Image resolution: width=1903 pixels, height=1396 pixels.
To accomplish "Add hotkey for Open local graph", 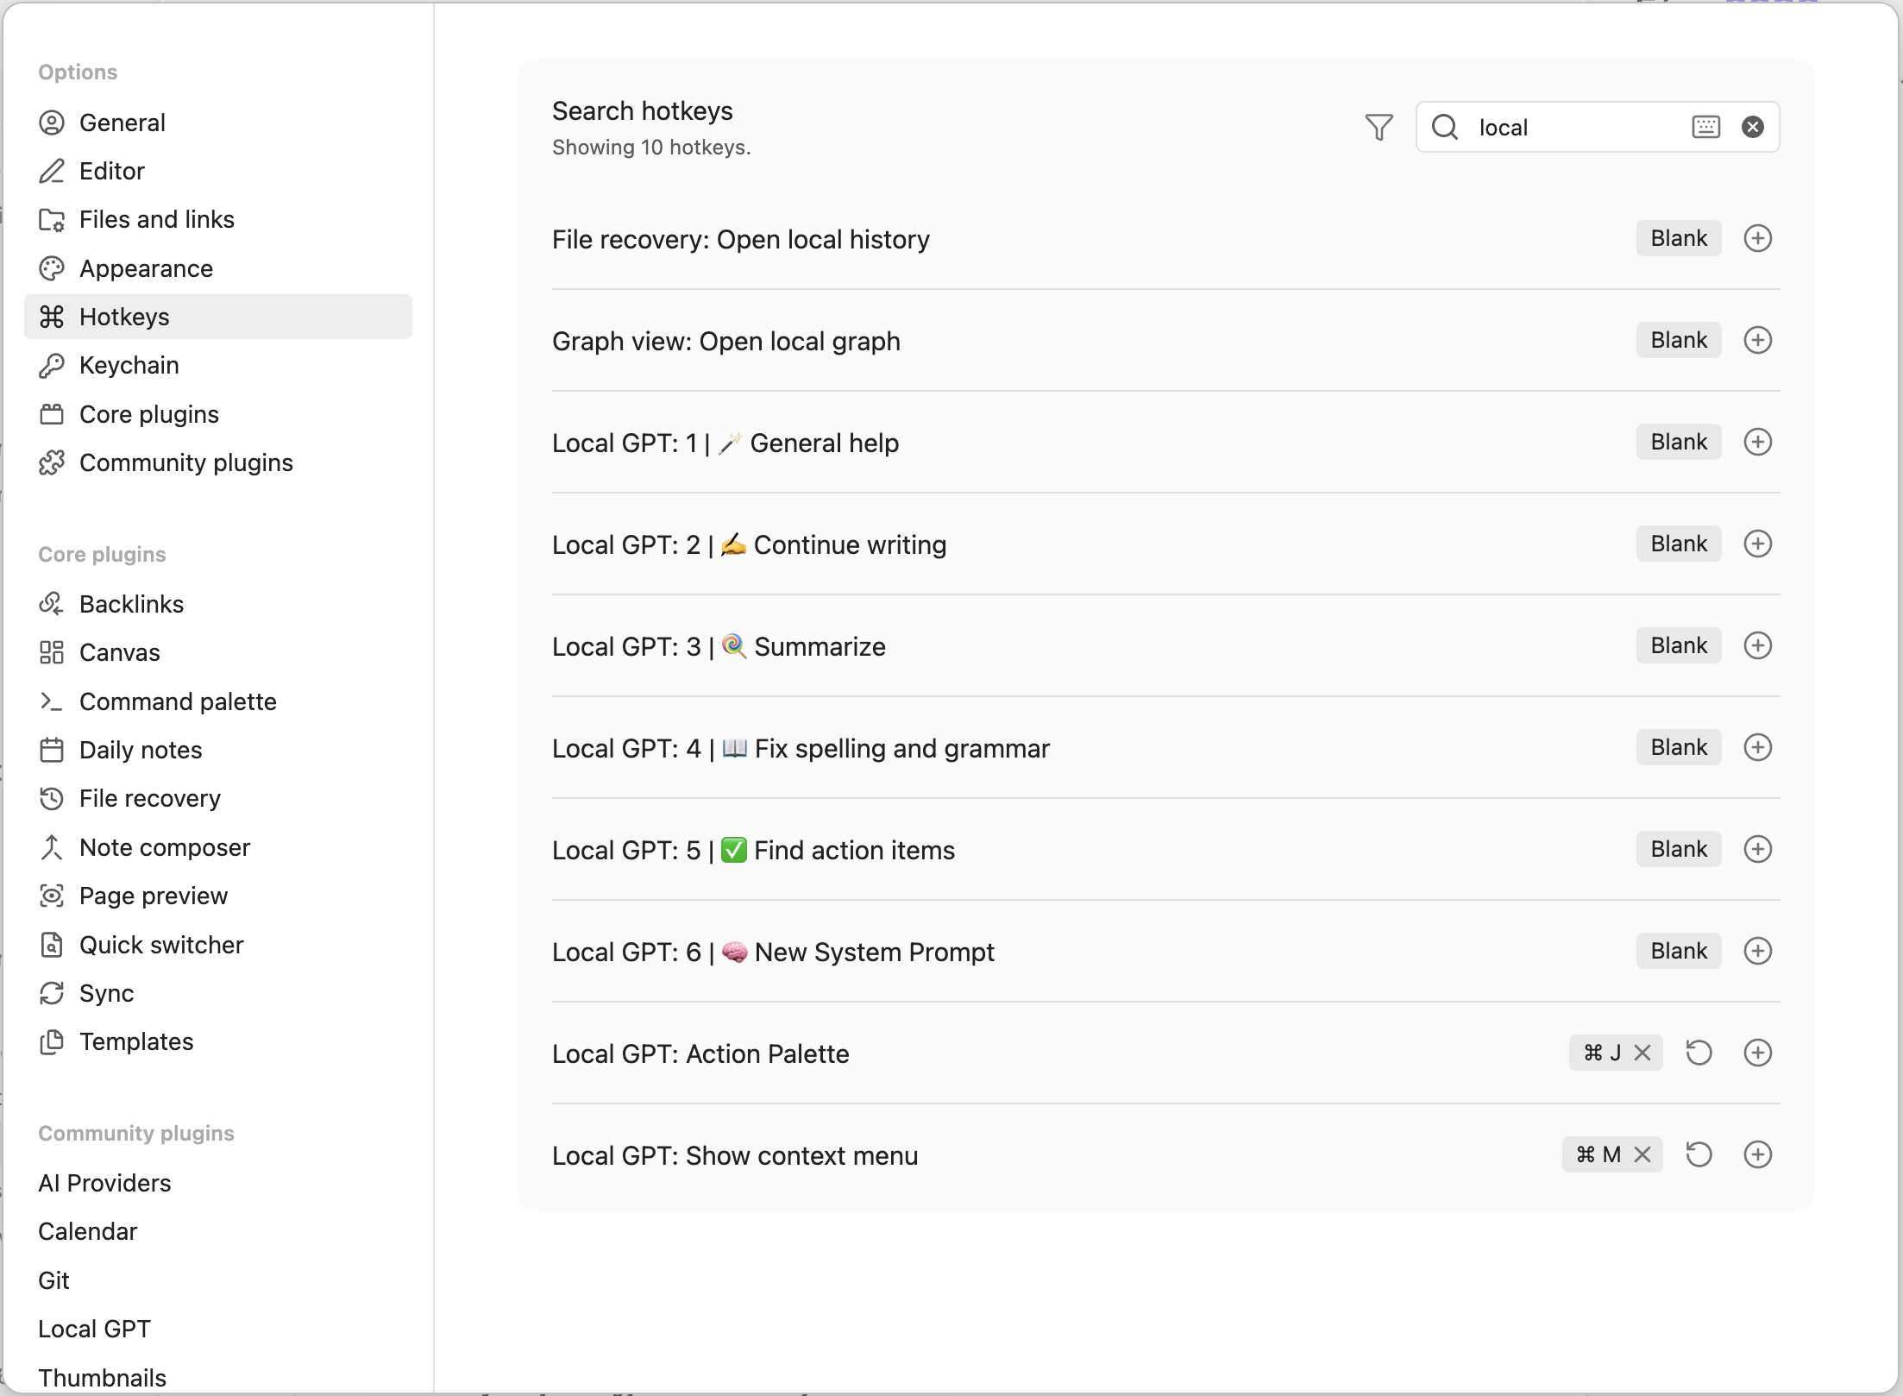I will [1757, 340].
